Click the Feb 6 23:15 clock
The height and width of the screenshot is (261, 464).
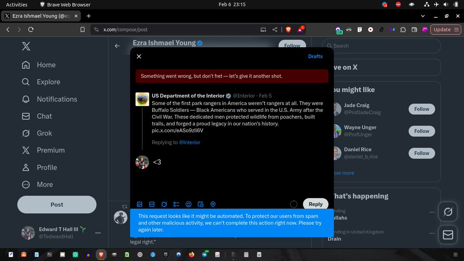(232, 5)
